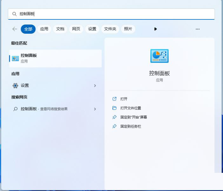
Task: Expand the 控制面板 web search chevron
Action: [x=95, y=109]
